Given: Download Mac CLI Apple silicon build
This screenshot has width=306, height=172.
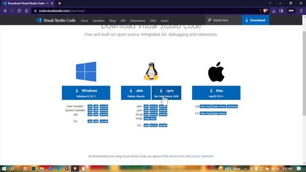Looking at the screenshot, I should tap(219, 113).
